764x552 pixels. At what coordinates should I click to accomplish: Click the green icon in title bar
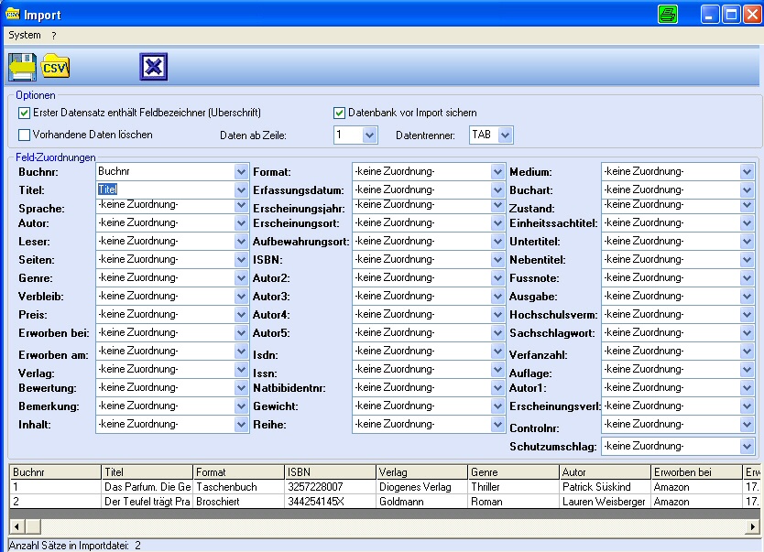(669, 14)
